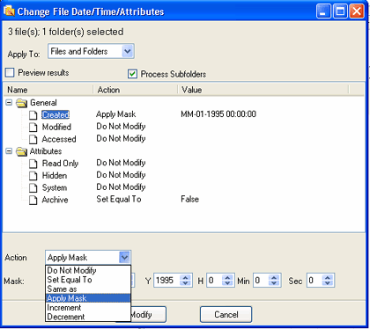Screen dimensions: 370x329
Task: Click the False value in Archive row
Action: pos(189,199)
